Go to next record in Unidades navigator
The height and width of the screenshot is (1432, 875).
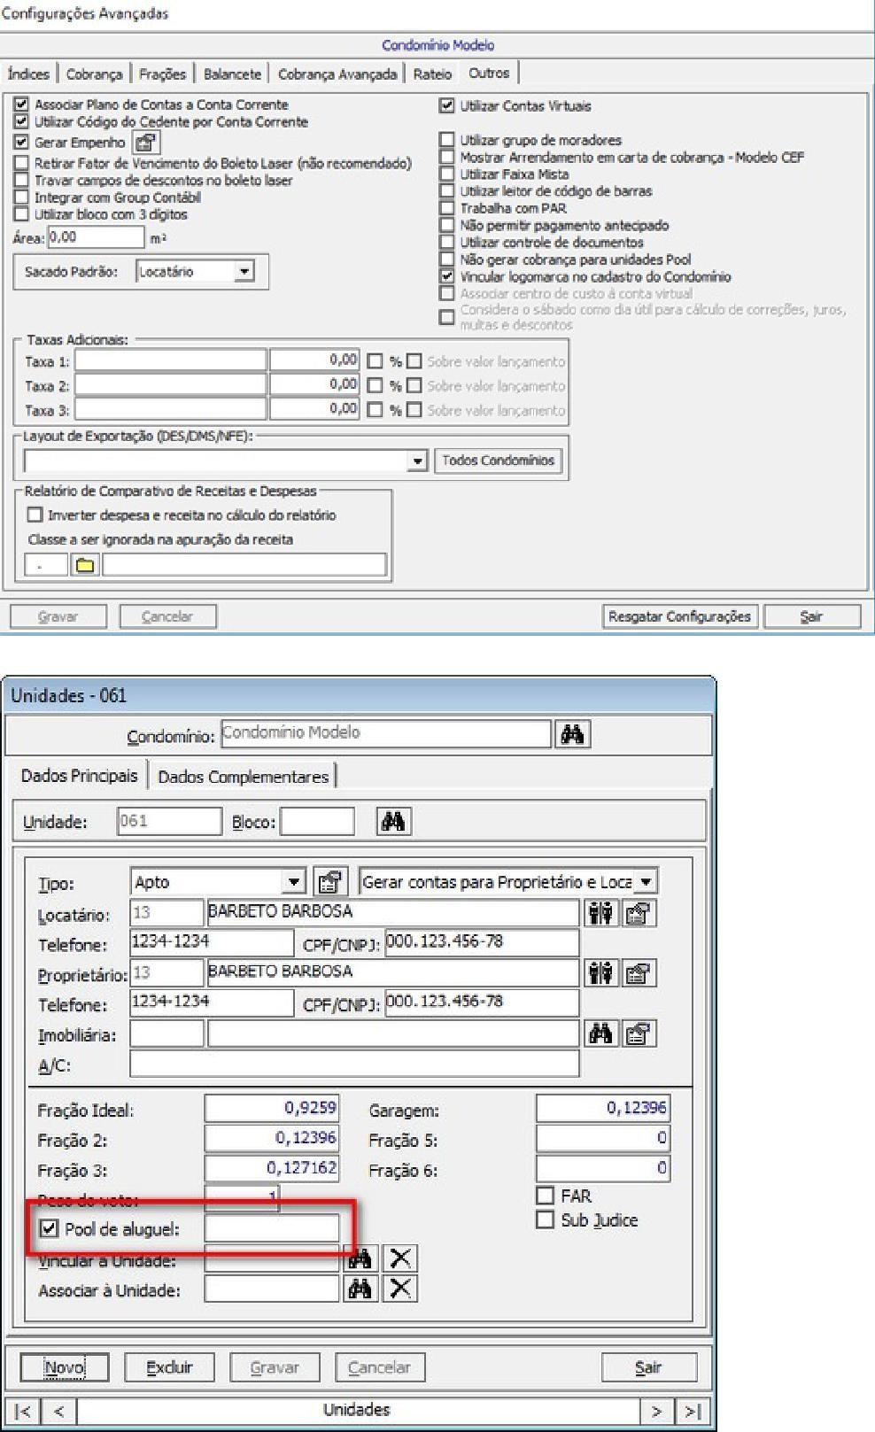click(656, 1411)
